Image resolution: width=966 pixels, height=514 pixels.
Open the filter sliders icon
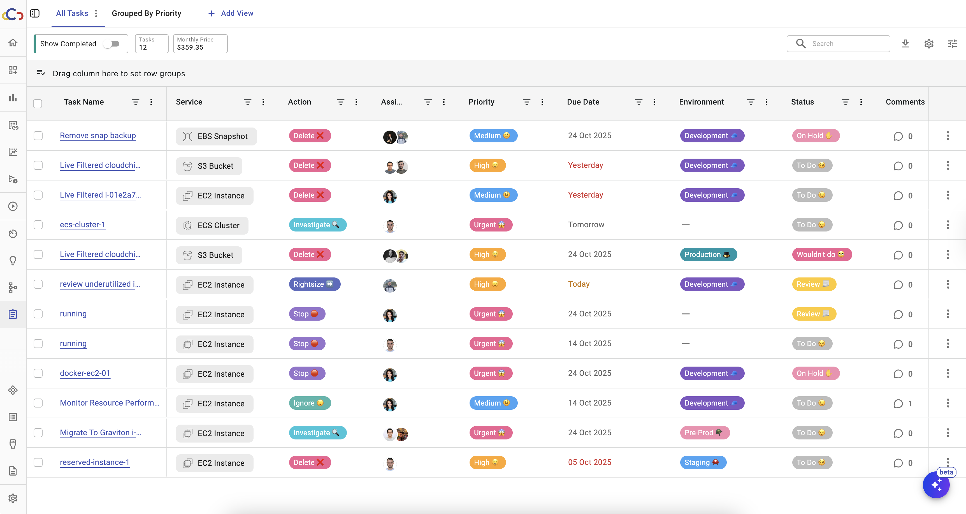(x=953, y=43)
